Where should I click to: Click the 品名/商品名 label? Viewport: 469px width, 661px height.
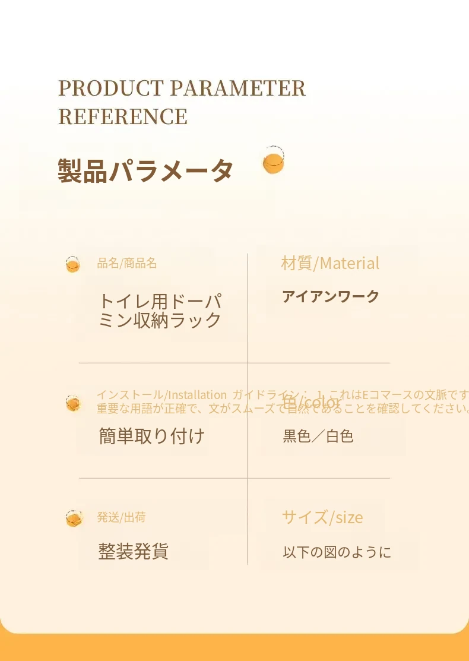coord(127,263)
